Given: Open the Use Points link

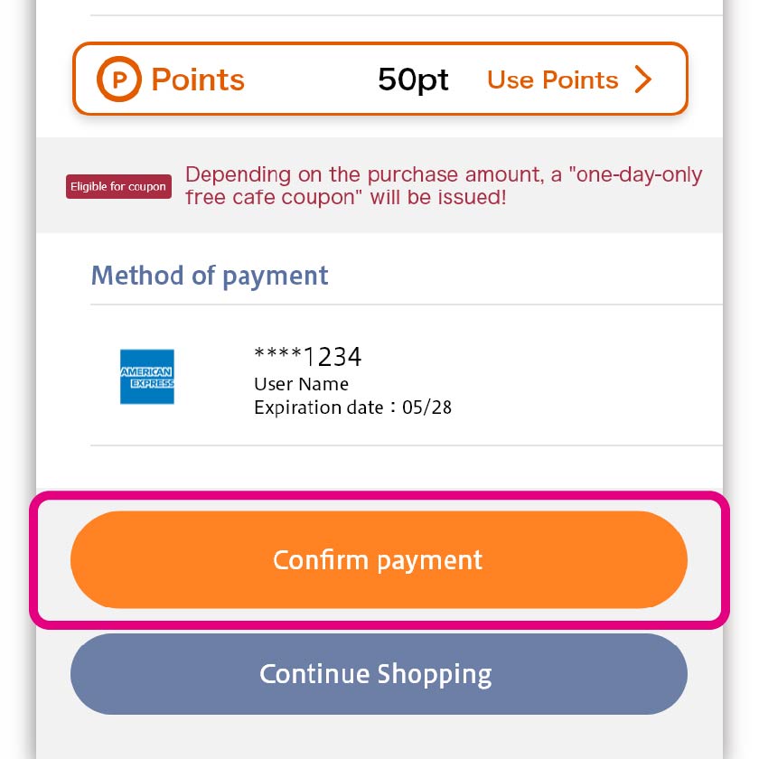Looking at the screenshot, I should click(552, 80).
